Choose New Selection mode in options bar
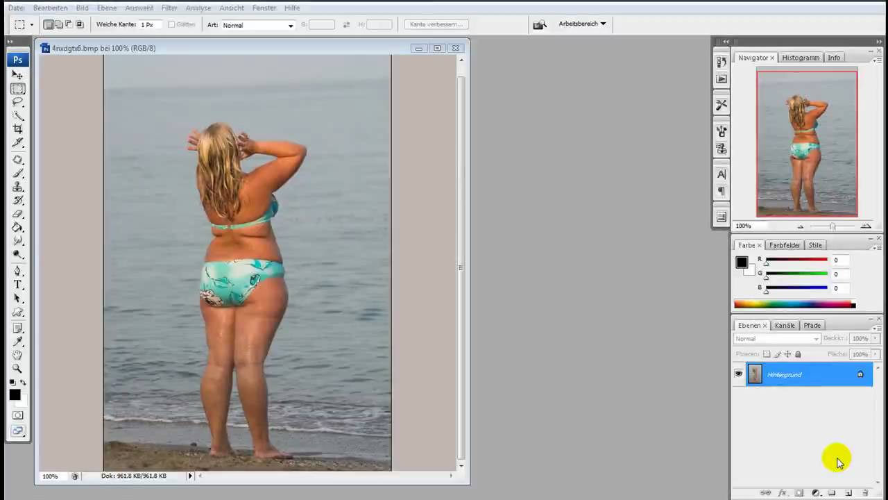888x500 pixels. [49, 24]
